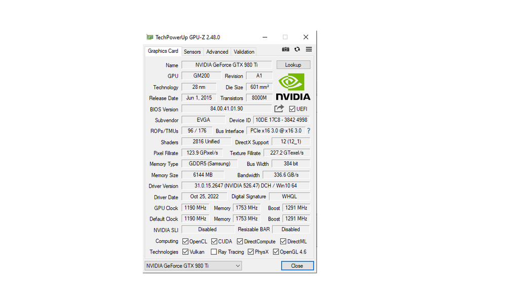Click the BIOS share/export arrow icon
Screen dimensions: 519x292
pos(279,108)
